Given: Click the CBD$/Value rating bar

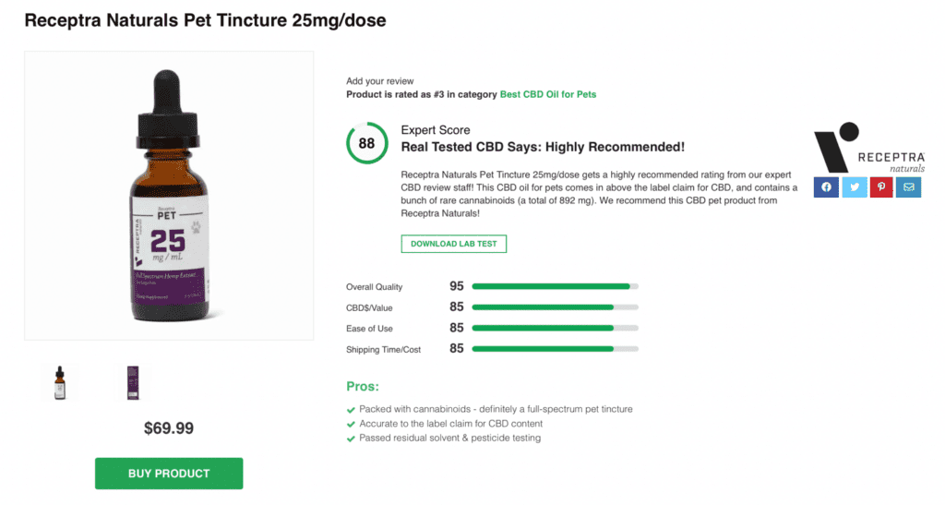Looking at the screenshot, I should 555,307.
